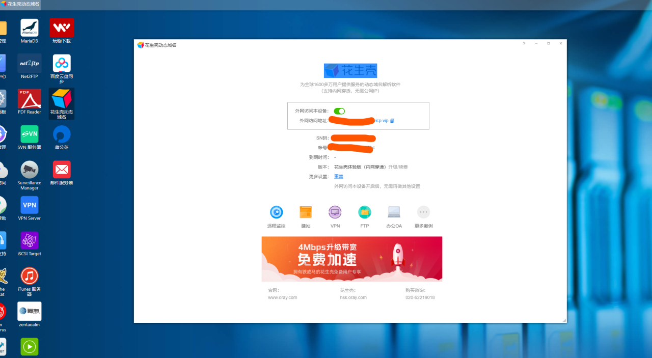The image size is (652, 358).
Task: Click the 花生壳动态域名 taskbar tab
Action: [20, 4]
